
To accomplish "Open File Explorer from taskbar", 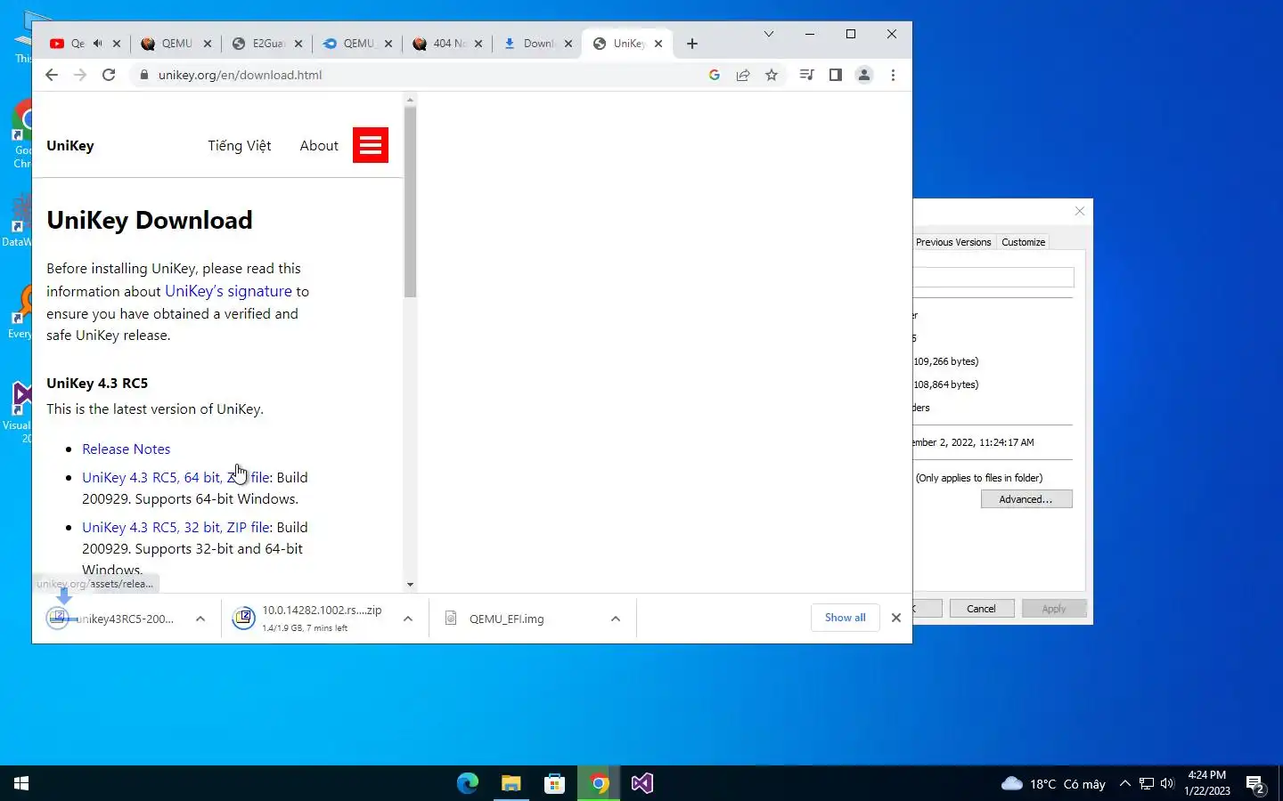I will tap(511, 783).
